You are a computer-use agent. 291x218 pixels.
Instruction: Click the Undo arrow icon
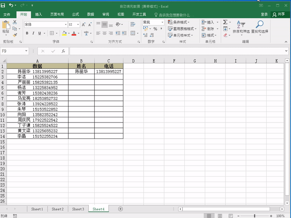11,5
